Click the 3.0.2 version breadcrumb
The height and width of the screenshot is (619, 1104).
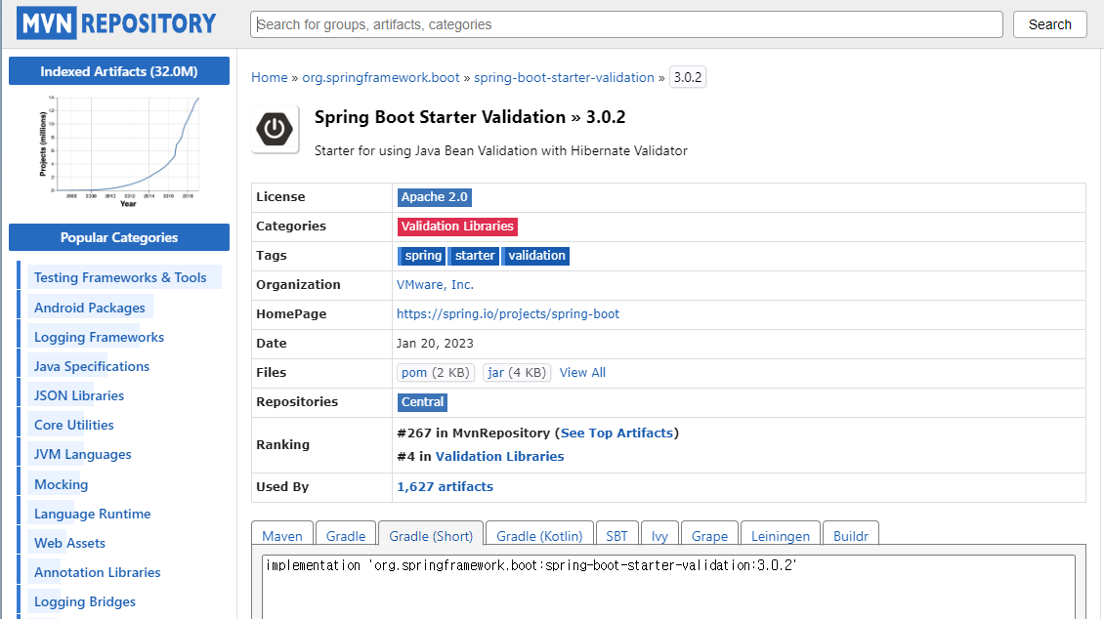tap(687, 77)
